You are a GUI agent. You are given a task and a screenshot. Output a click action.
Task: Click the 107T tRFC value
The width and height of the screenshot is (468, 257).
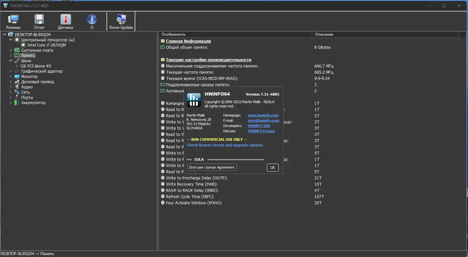coord(319,197)
